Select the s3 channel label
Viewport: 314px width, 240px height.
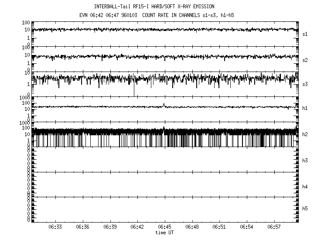coord(305,84)
